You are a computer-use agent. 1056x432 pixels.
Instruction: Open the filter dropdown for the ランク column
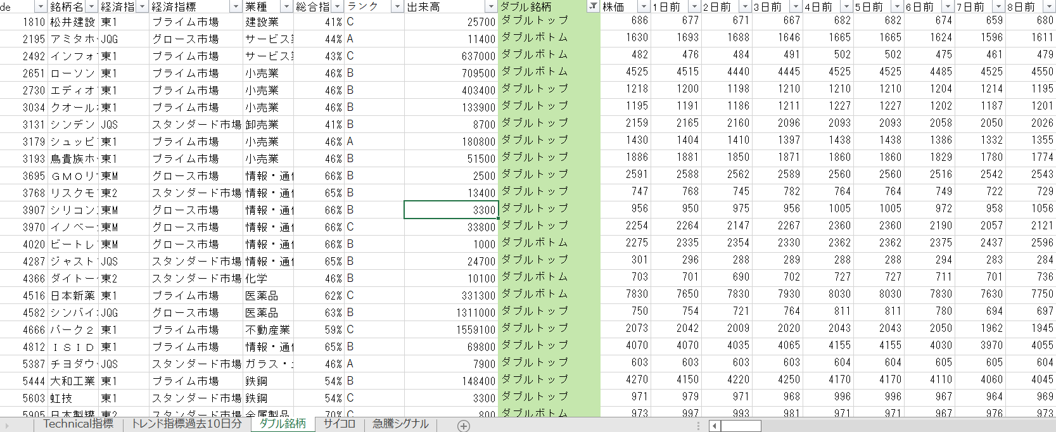click(x=397, y=6)
